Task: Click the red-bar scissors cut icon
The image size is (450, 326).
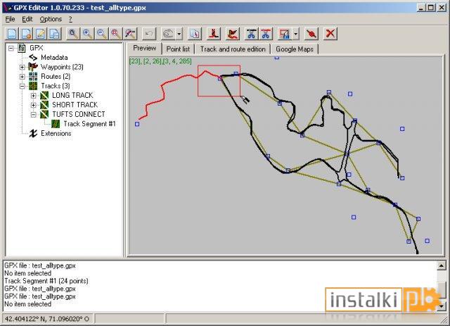Action: click(266, 34)
